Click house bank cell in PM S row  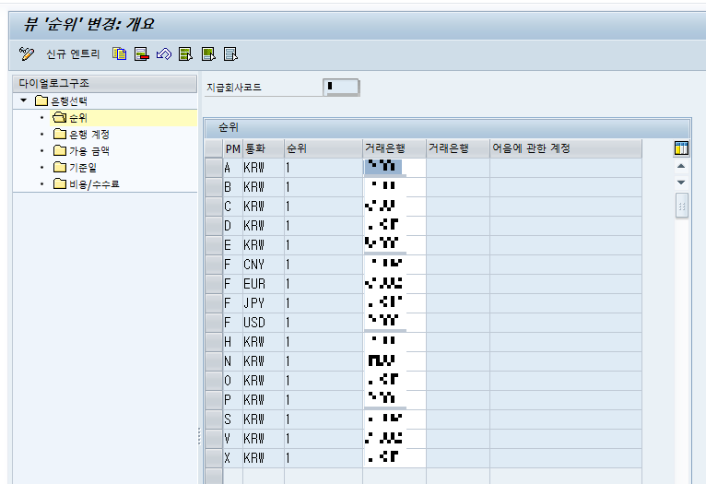(x=394, y=419)
